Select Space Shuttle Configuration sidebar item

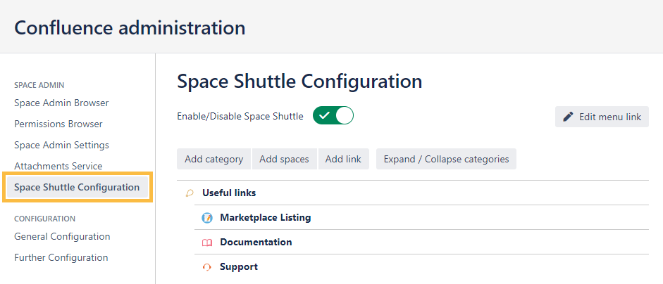77,187
